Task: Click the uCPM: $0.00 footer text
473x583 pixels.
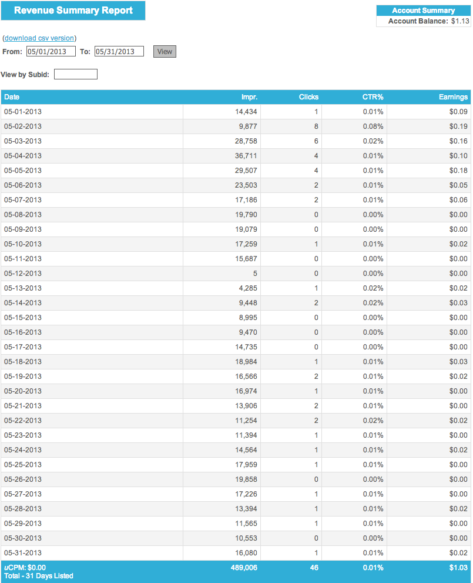Action: 25,568
